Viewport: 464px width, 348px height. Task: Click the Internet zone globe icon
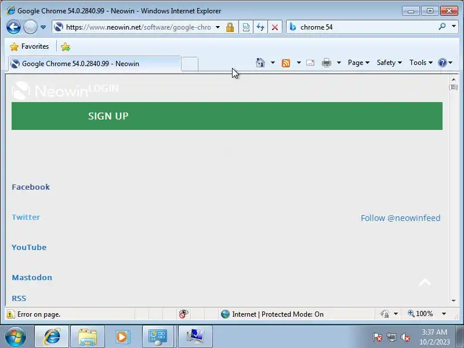(225, 314)
